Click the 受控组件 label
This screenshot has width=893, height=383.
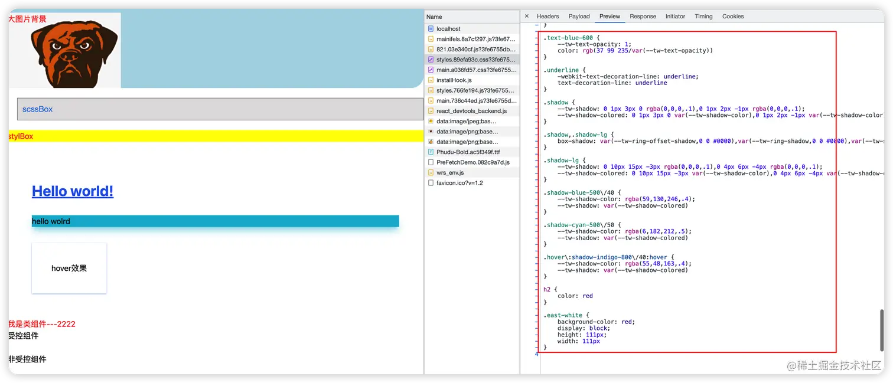coord(24,336)
